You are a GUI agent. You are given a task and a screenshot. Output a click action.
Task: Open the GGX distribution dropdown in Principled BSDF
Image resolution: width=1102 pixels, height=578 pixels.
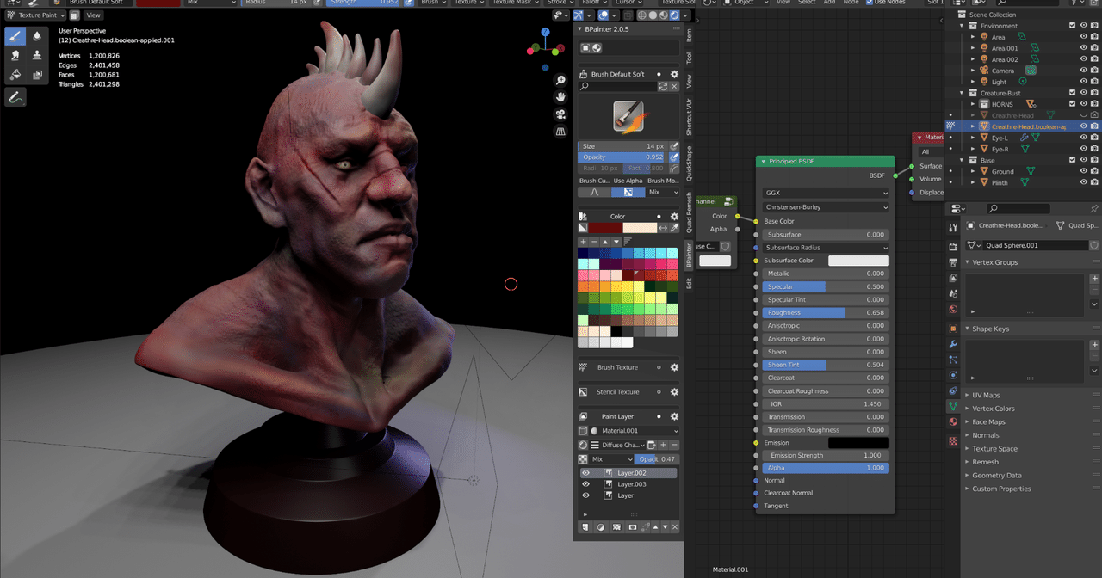825,193
